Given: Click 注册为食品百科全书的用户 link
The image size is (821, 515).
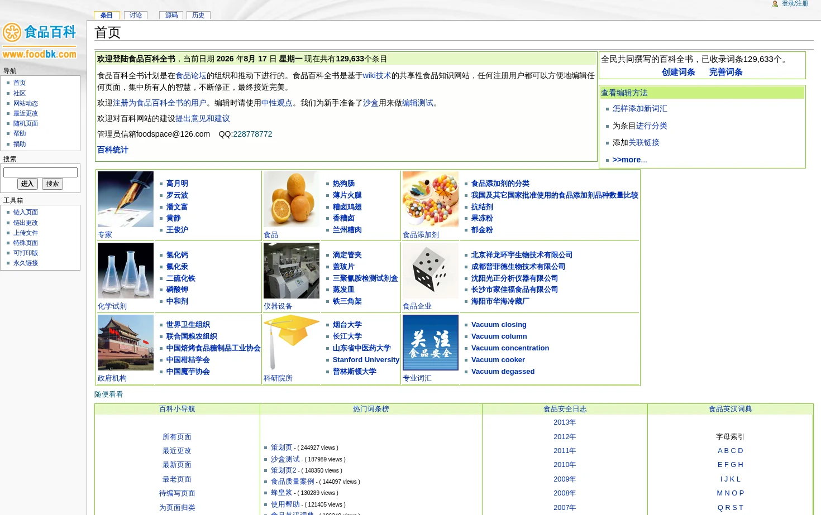Looking at the screenshot, I should coord(160,103).
